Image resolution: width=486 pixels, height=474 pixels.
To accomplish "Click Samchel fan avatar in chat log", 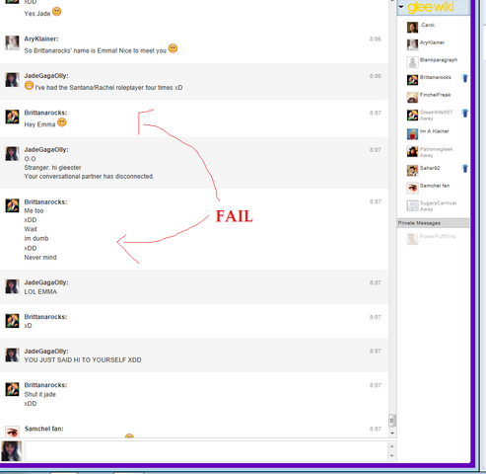I will pos(12,432).
